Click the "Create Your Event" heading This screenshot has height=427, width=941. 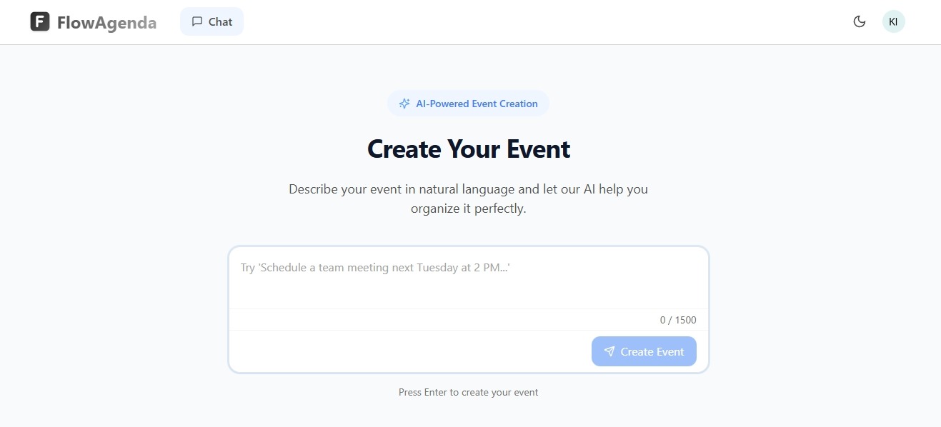pos(469,149)
